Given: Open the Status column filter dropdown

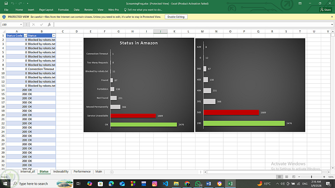Looking at the screenshot, I should click(54, 36).
